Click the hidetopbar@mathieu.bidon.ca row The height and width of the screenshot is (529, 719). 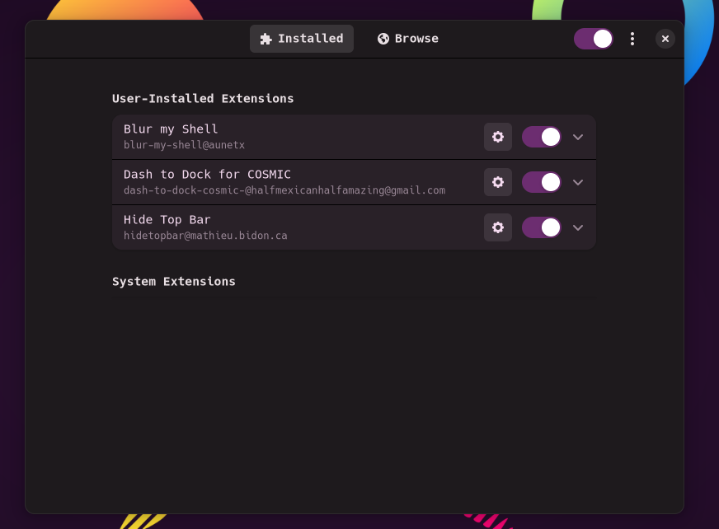pos(354,227)
